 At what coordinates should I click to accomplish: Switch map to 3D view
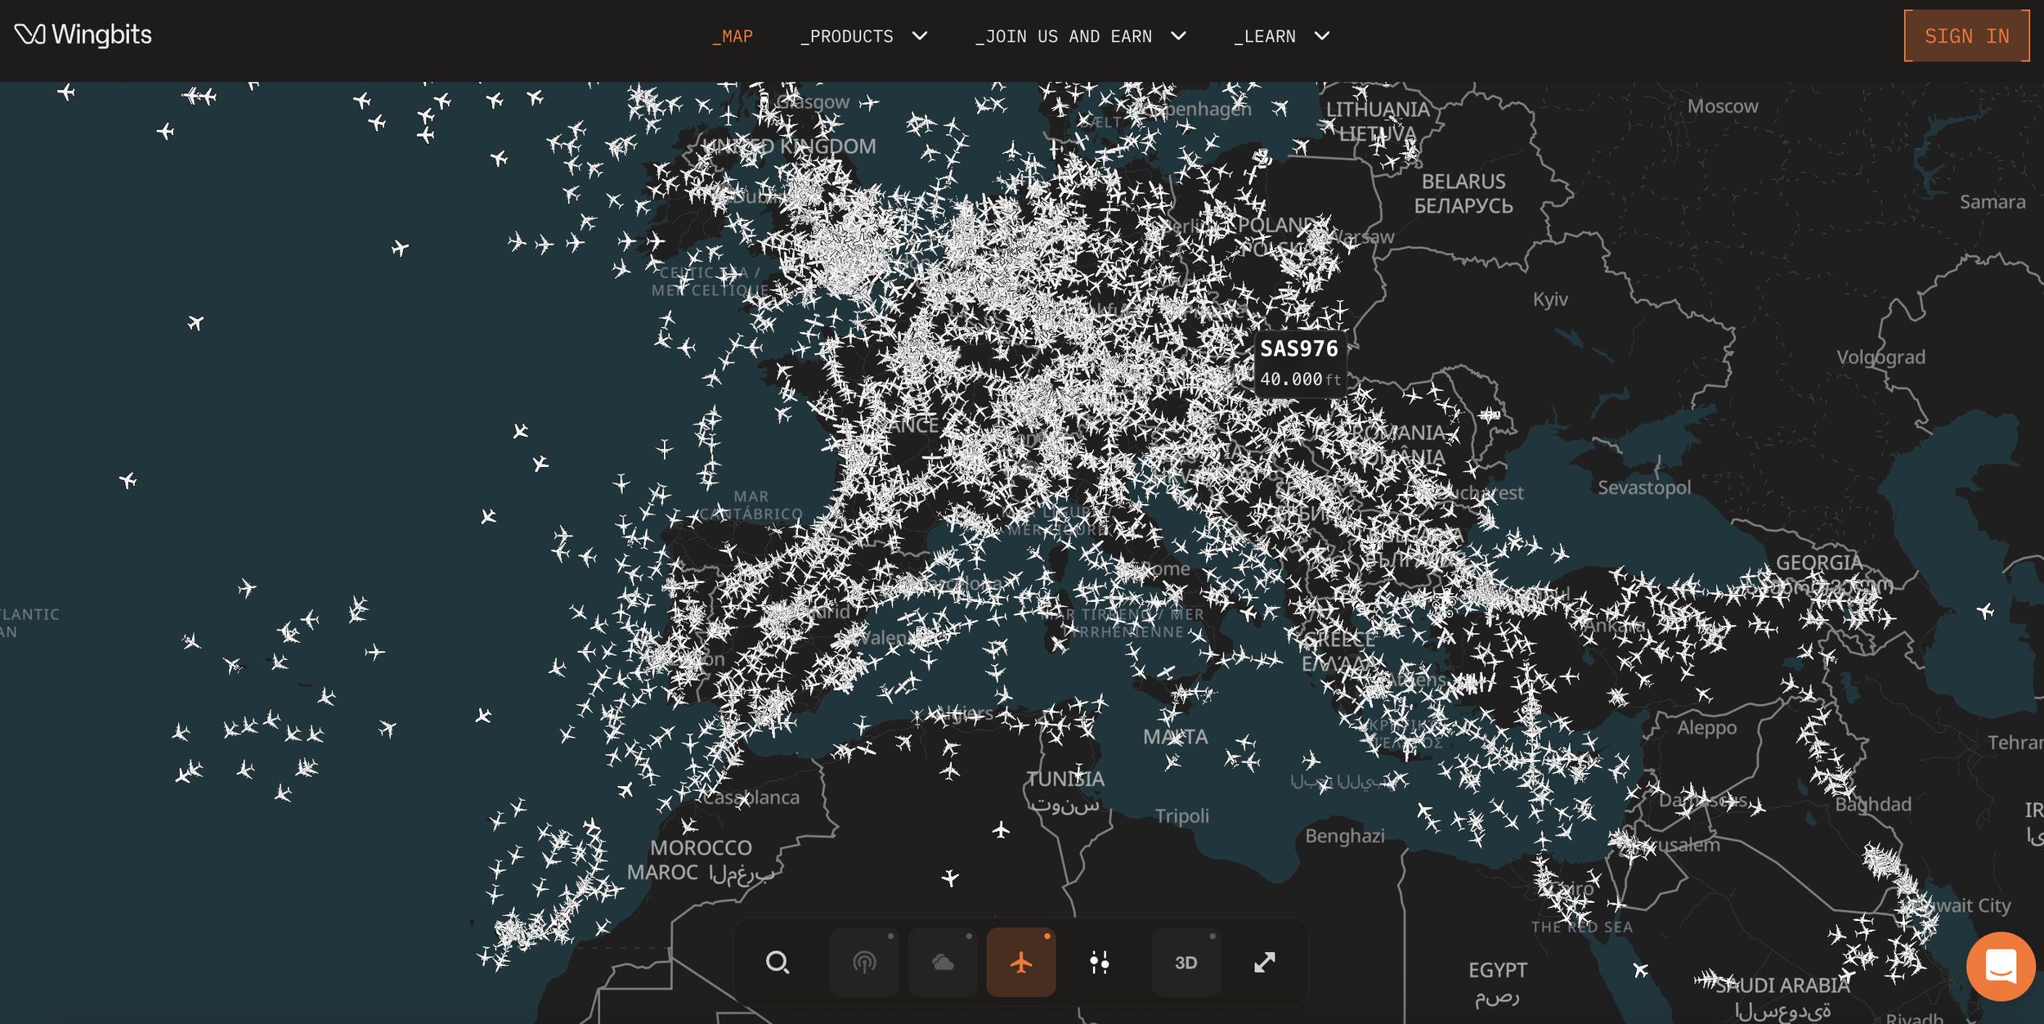click(1186, 963)
